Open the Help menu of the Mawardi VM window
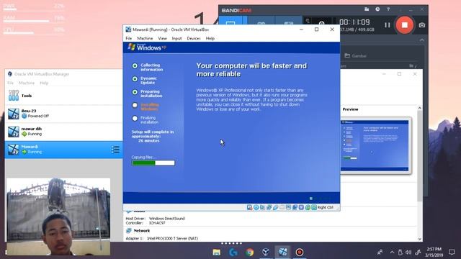This screenshot has width=461, height=259. [x=210, y=38]
